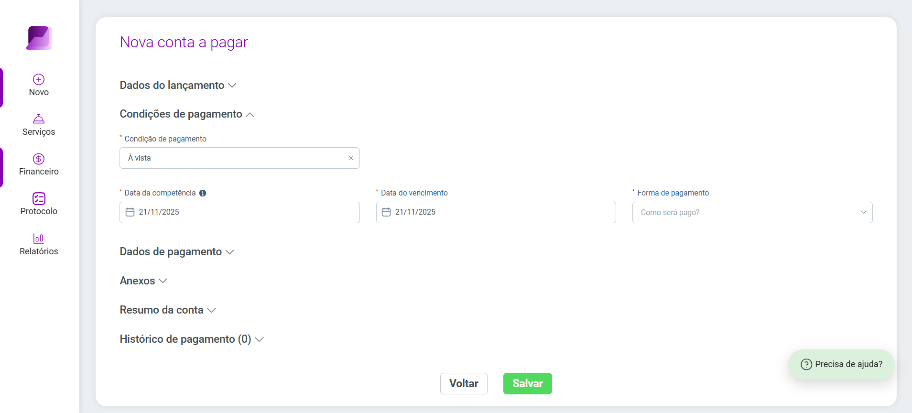This screenshot has height=413, width=912.
Task: Expand Histórico de pagamento section
Action: coord(192,339)
